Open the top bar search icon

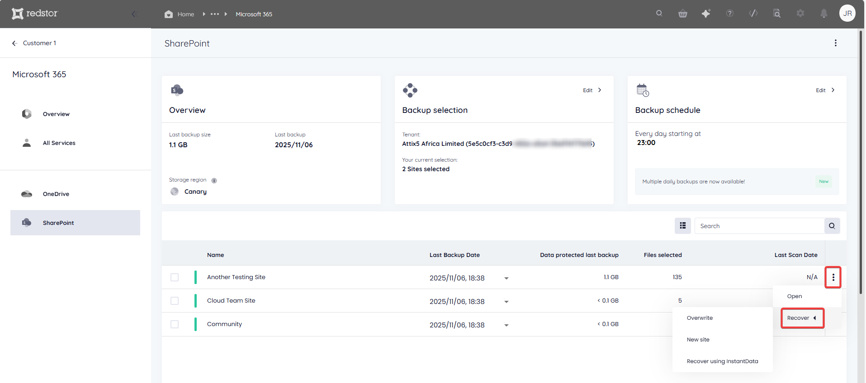[x=659, y=14]
